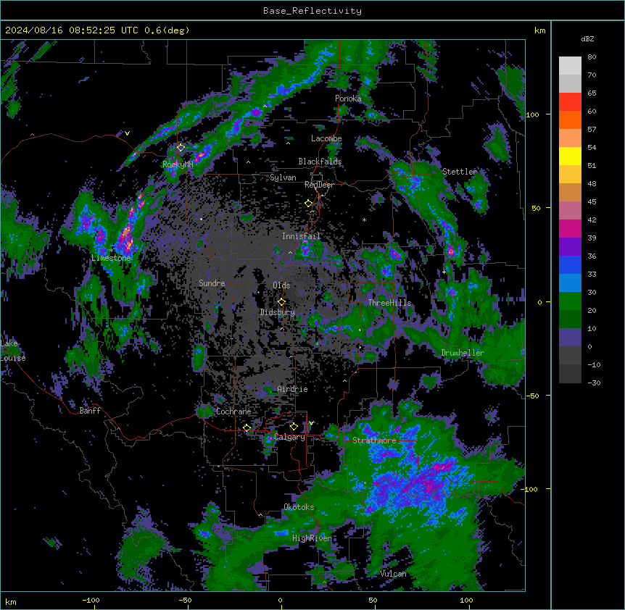Image resolution: width=625 pixels, height=610 pixels.
Task: Click the bright green band in dBZ legend
Action: (x=570, y=301)
